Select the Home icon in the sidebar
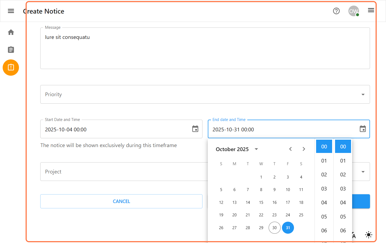The width and height of the screenshot is (386, 243). 11,32
